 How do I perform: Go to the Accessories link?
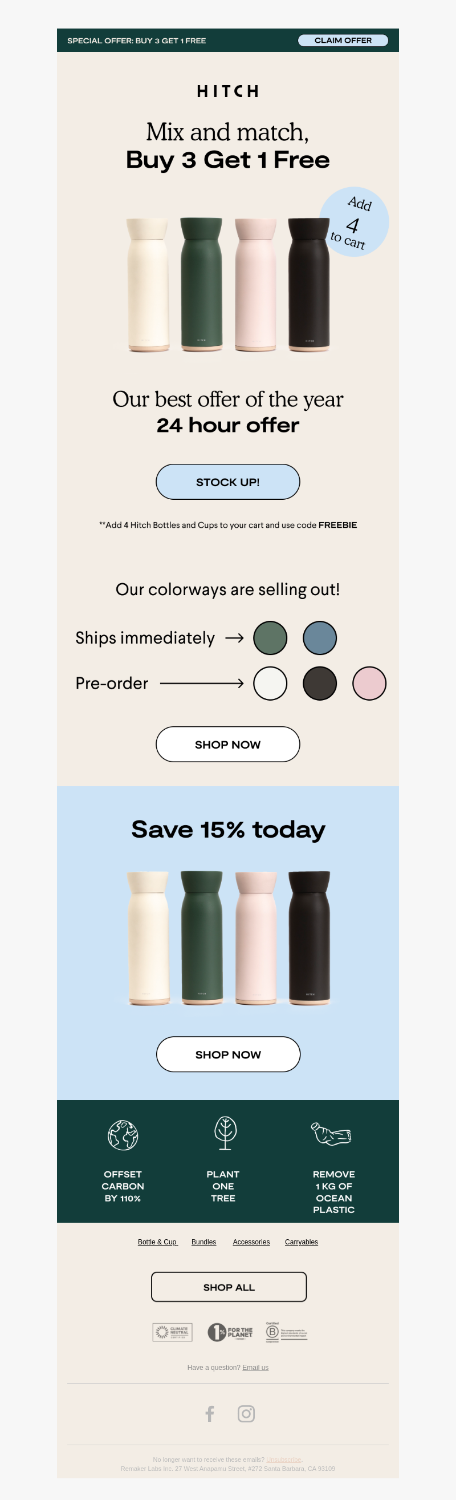(251, 1242)
